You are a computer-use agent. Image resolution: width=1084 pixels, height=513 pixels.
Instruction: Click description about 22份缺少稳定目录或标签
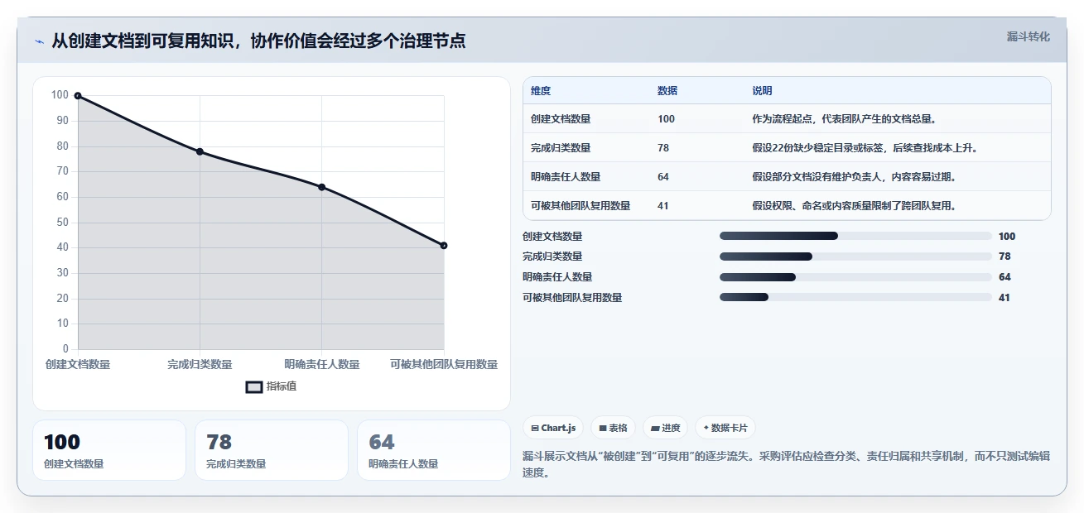click(865, 148)
